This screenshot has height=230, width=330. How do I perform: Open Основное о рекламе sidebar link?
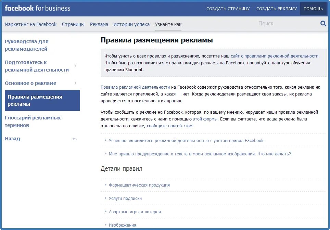coord(30,83)
